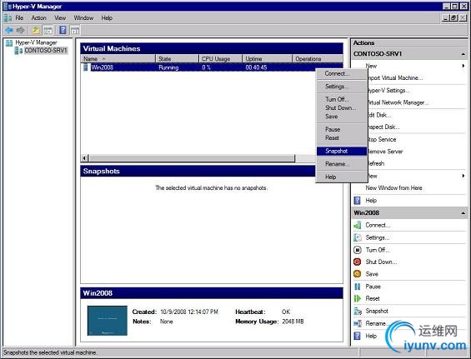The width and height of the screenshot is (471, 359).
Task: Click the Hyper-V Manager title bar icon
Action: tap(8, 7)
